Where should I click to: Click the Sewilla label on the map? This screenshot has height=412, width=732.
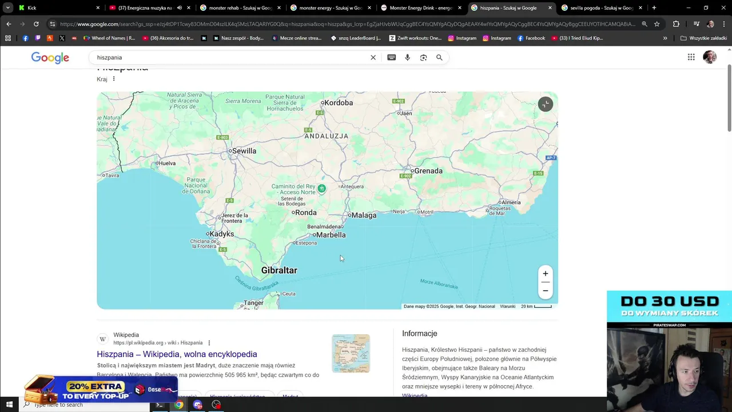click(x=244, y=151)
